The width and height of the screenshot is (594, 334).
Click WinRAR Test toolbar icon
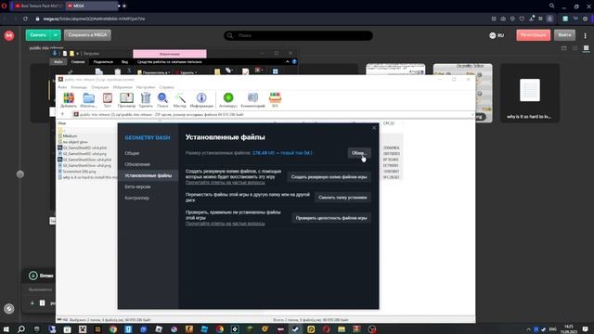(108, 100)
